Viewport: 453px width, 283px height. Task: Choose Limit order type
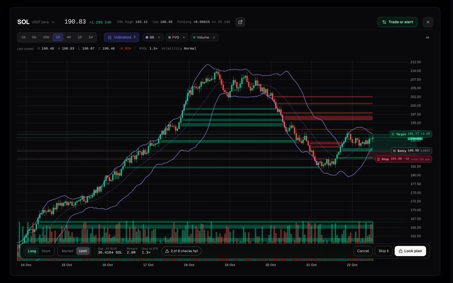(83, 251)
